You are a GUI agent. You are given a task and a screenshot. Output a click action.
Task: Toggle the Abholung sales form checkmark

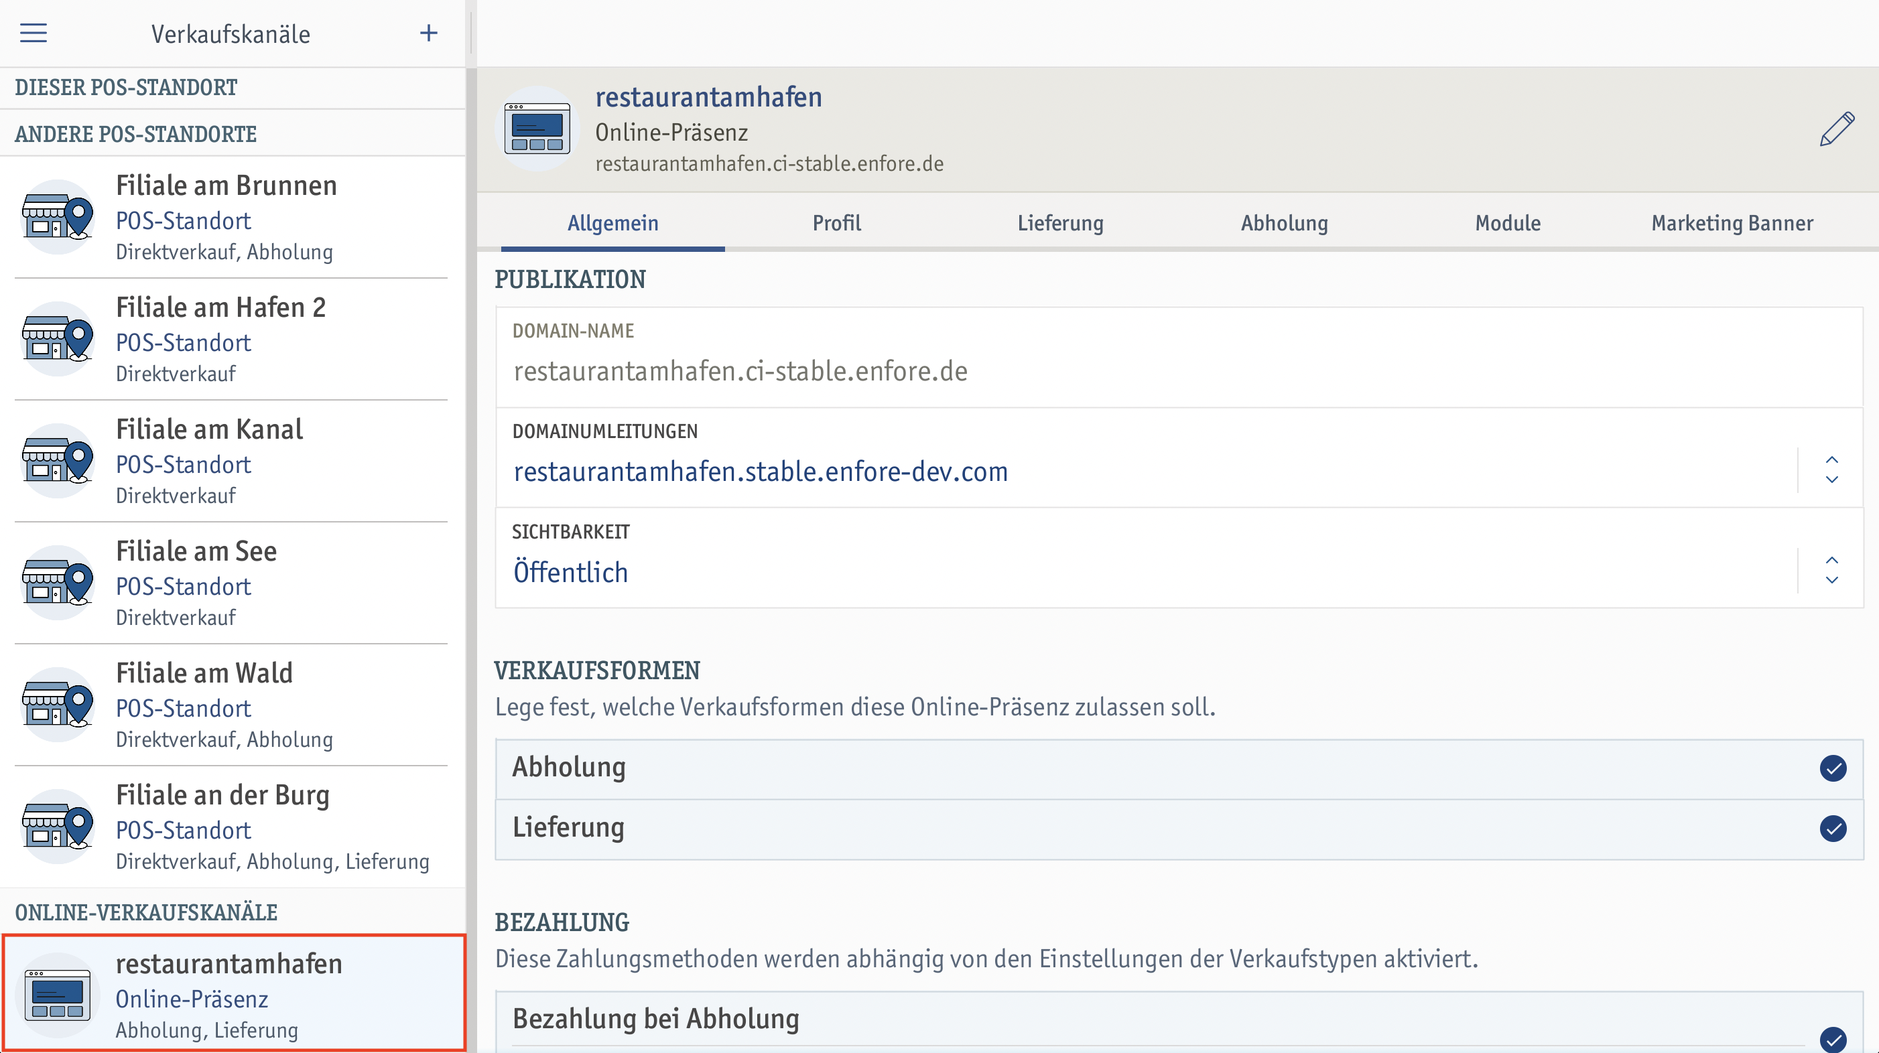[x=1832, y=768]
